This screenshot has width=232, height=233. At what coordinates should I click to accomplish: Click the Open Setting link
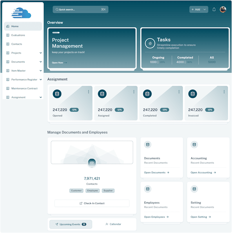pos(201,217)
